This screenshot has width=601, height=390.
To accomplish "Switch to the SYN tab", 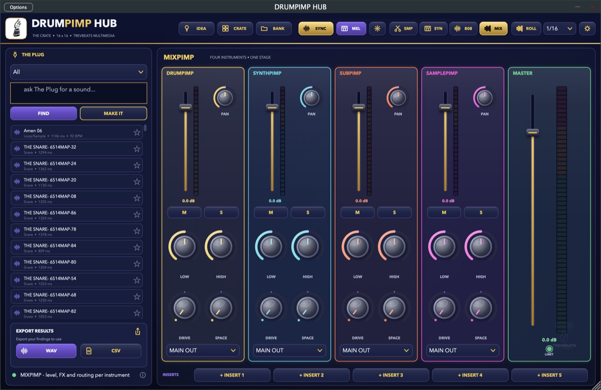I will tap(433, 28).
